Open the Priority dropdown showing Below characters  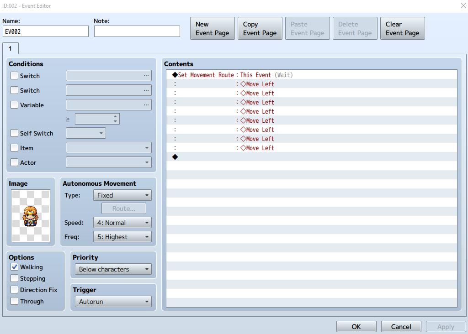point(113,269)
